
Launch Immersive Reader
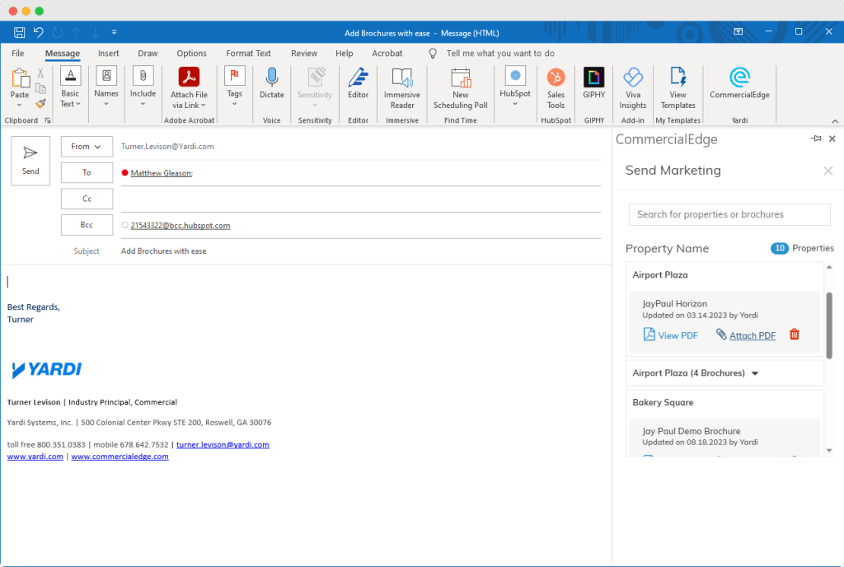(402, 88)
